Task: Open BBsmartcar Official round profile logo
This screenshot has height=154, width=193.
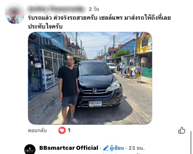Action: point(30,149)
